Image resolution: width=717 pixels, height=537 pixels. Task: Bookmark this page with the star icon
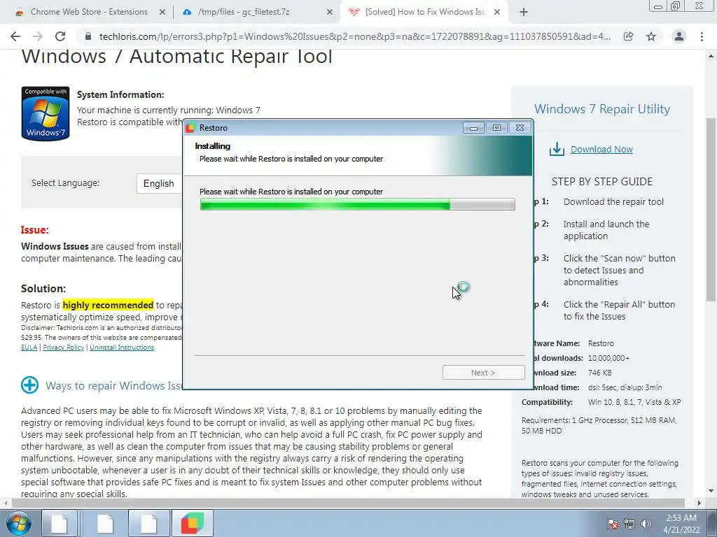(x=651, y=36)
